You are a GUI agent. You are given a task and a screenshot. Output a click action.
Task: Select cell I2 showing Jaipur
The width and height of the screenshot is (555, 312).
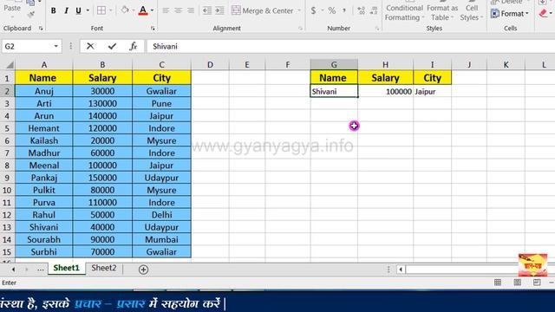(x=432, y=92)
